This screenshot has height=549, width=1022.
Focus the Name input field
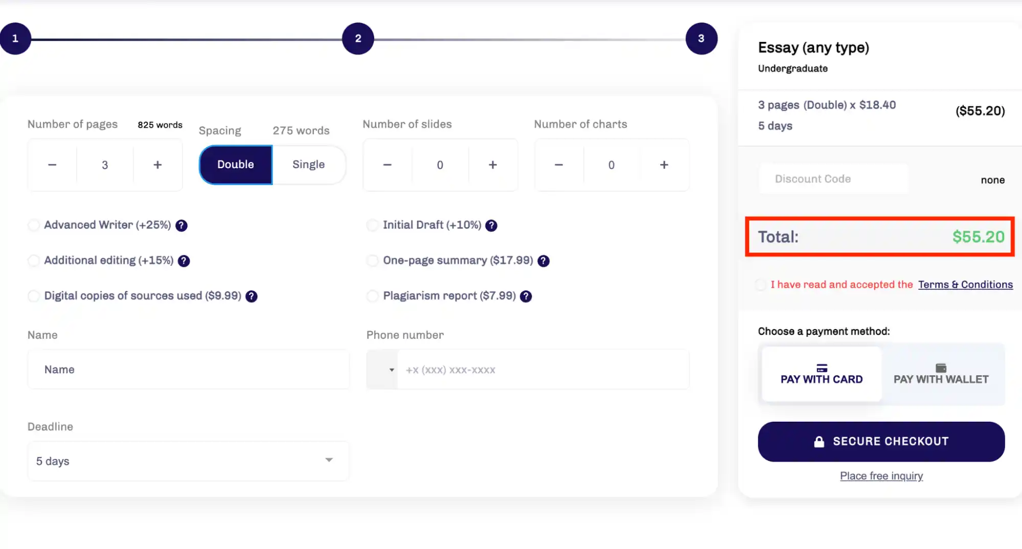[189, 370]
